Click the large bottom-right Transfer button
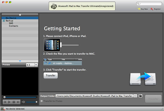This screenshot has height=111, width=164. pos(153,99)
